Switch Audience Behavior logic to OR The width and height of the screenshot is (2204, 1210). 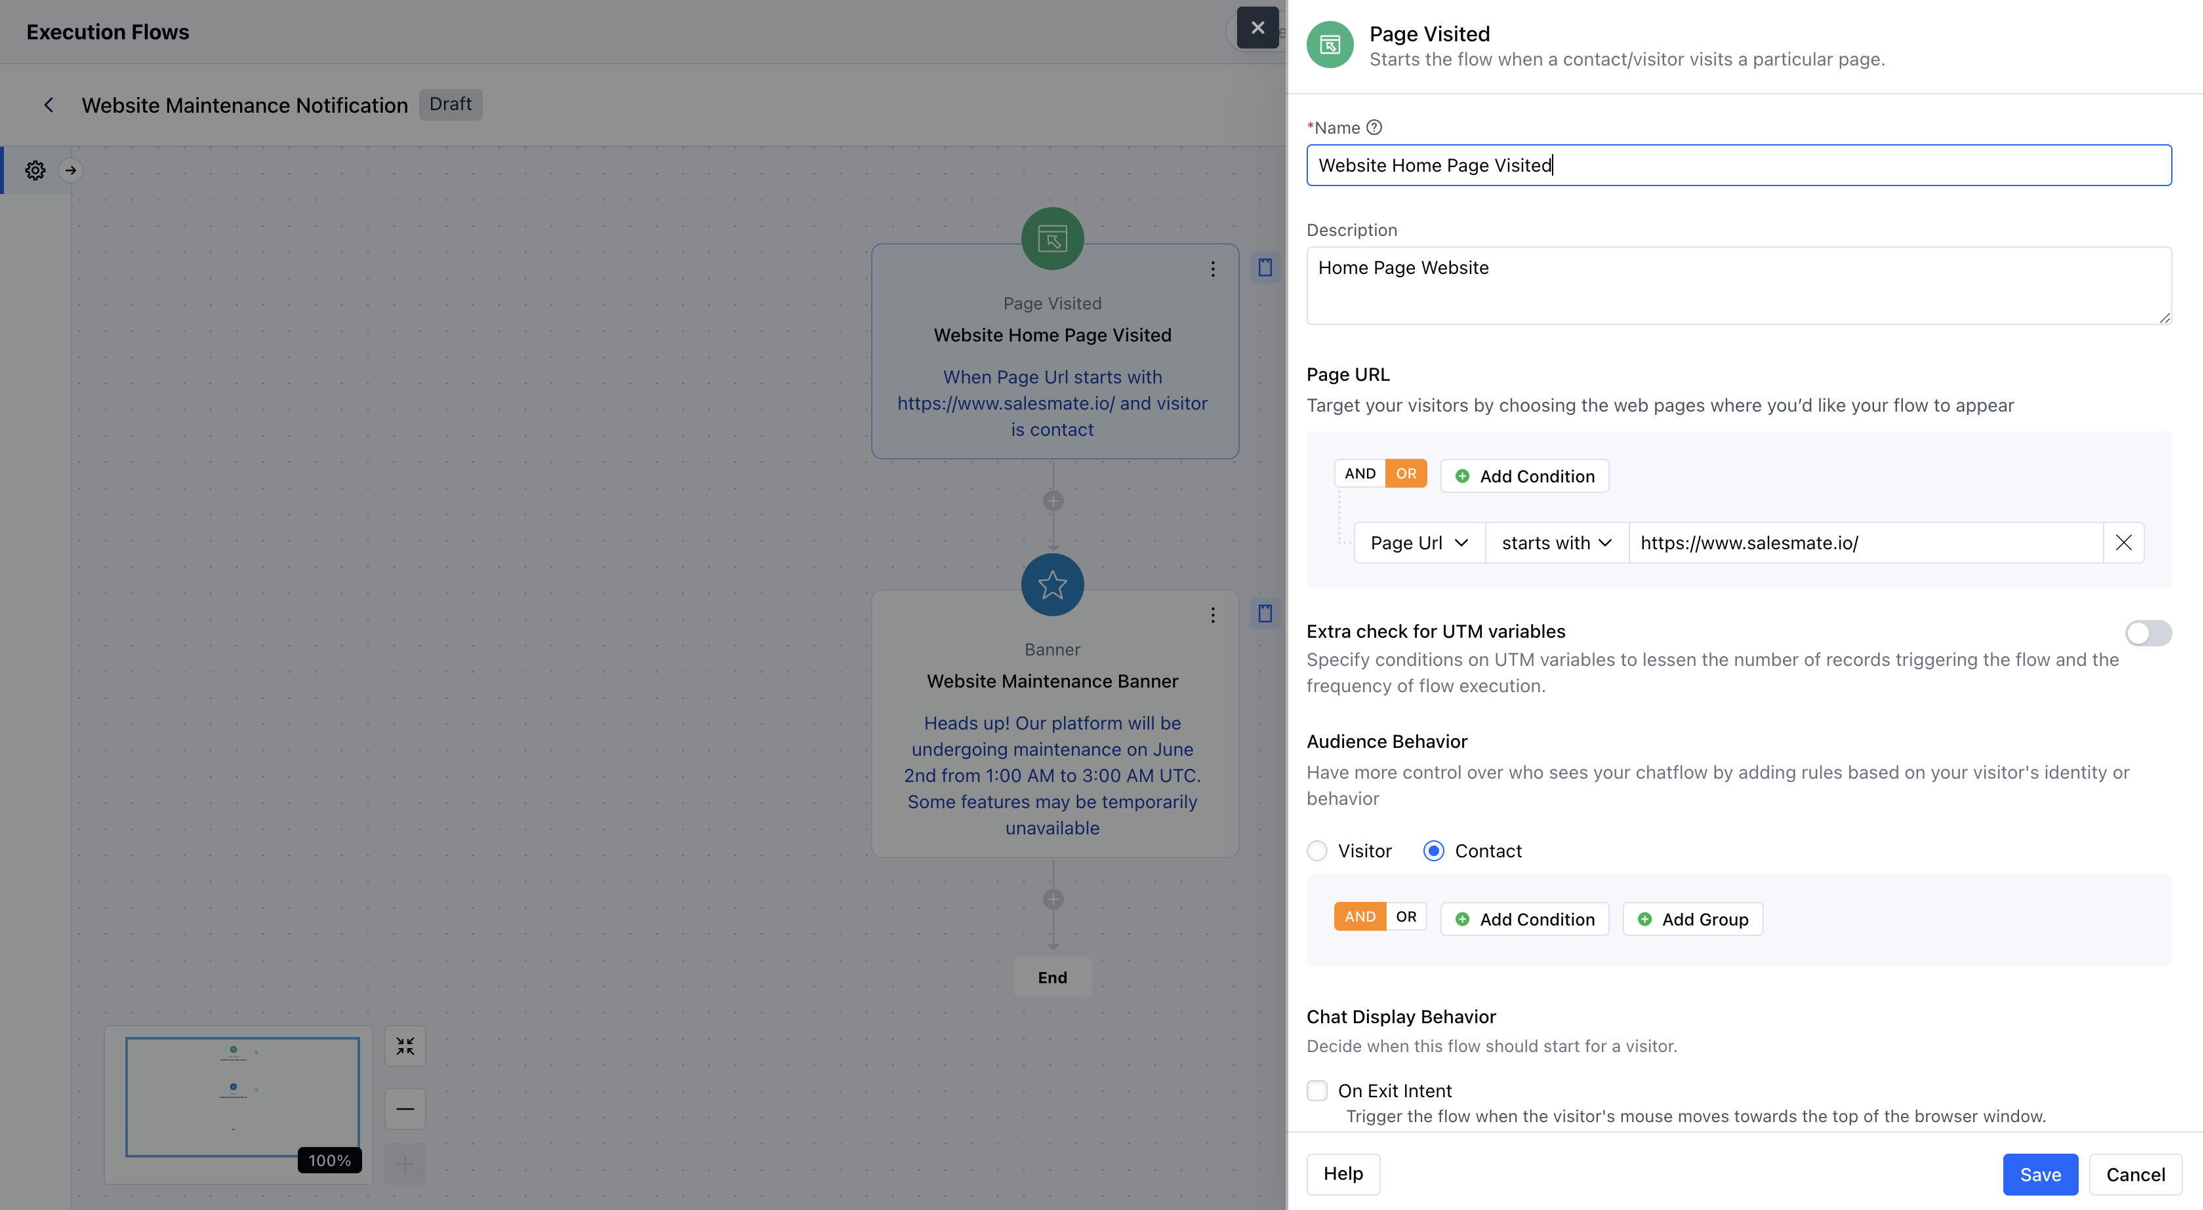[1406, 917]
